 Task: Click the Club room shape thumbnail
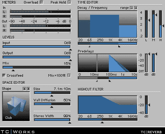pos(16,106)
